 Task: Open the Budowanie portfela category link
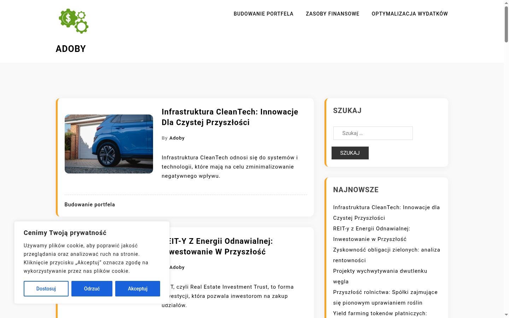pos(90,205)
